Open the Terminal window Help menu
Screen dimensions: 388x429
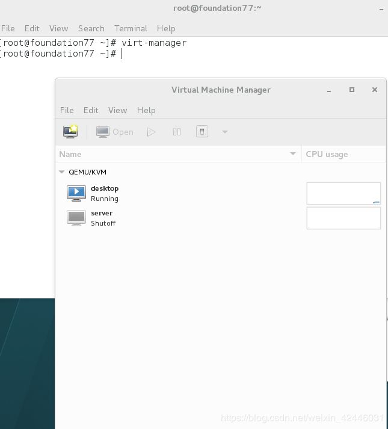pyautogui.click(x=166, y=28)
